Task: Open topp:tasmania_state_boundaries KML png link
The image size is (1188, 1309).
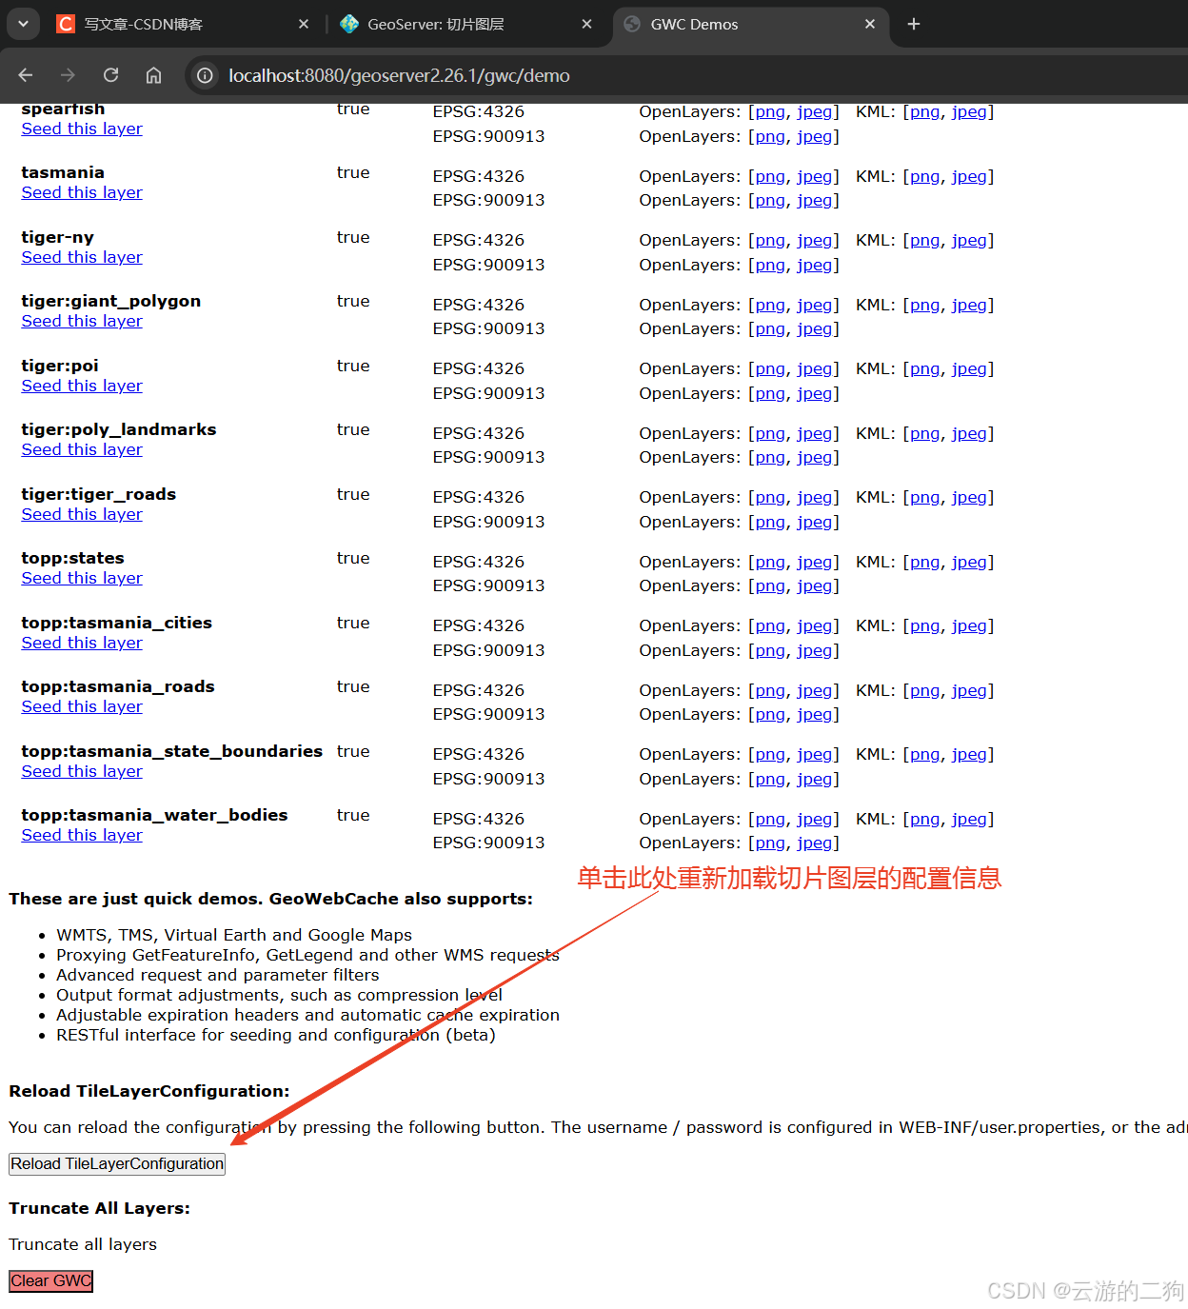Action: [x=924, y=754]
